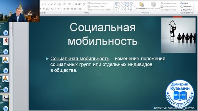Select right block arrow shape
Viewport: 198px width, 111px height.
[125, 6]
